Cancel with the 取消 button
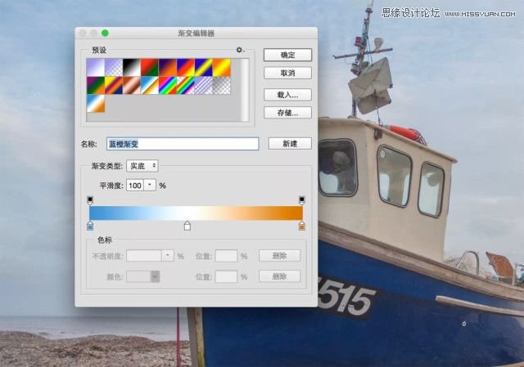 tap(287, 73)
